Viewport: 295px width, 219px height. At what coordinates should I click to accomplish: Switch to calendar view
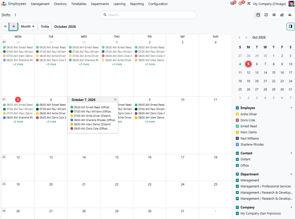258,15
